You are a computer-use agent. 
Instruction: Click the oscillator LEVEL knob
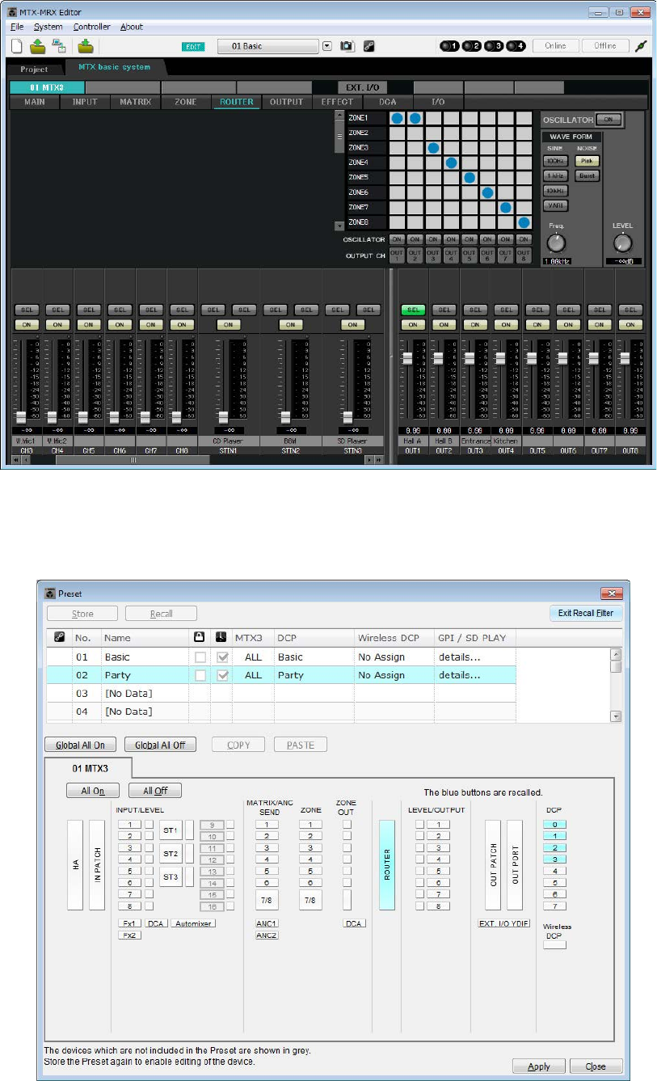622,243
